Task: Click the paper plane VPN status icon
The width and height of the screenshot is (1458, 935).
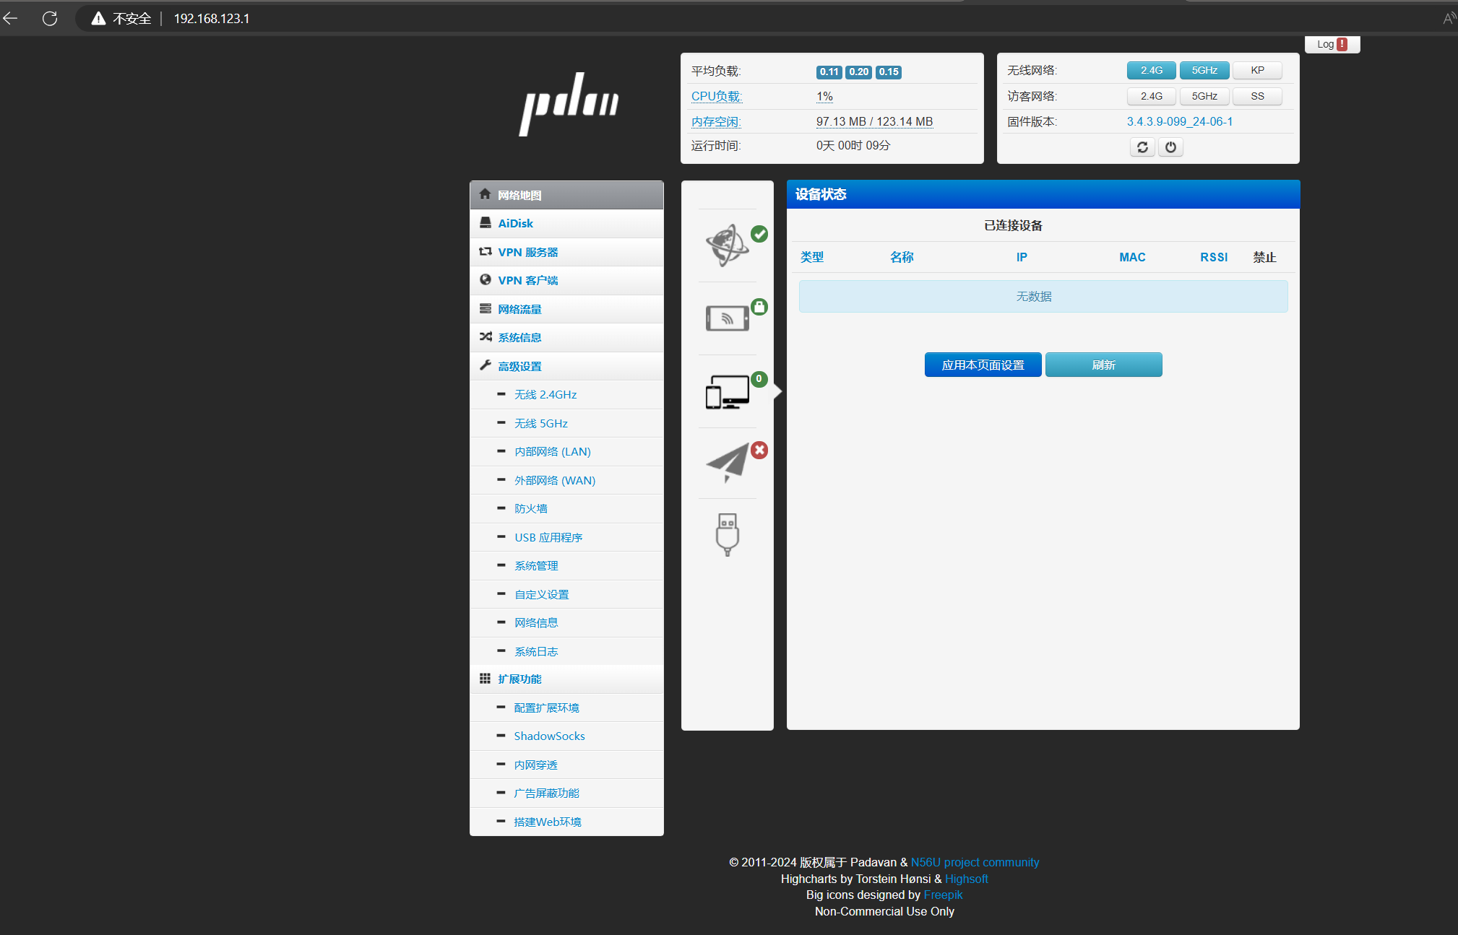Action: click(x=727, y=462)
